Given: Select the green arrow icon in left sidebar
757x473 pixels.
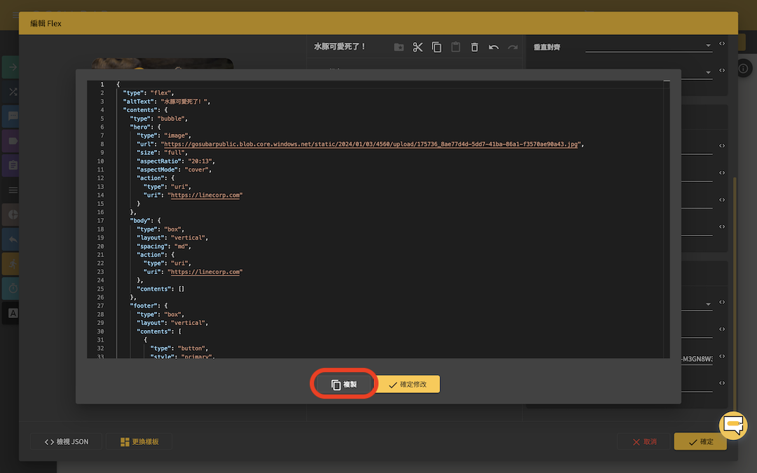Looking at the screenshot, I should tap(12, 67).
